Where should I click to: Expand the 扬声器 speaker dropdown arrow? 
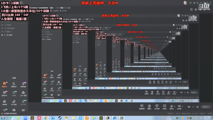(182, 106)
